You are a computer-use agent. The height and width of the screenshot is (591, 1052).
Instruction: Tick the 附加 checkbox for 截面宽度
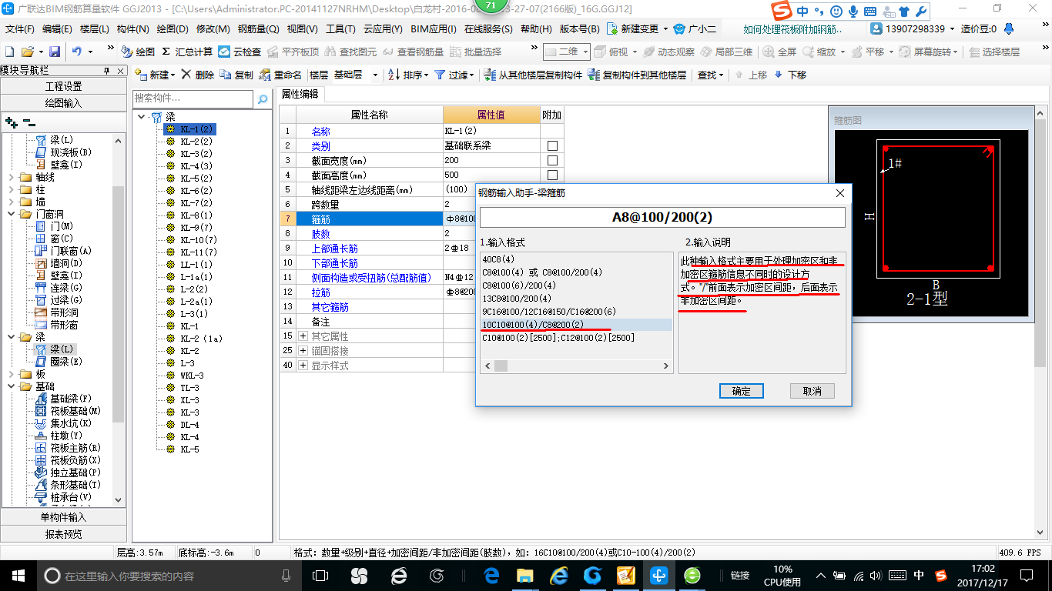(552, 161)
